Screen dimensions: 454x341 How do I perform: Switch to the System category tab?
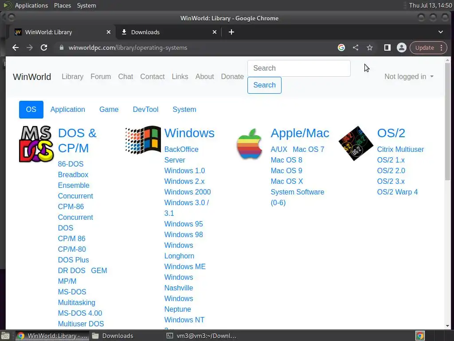tap(184, 110)
